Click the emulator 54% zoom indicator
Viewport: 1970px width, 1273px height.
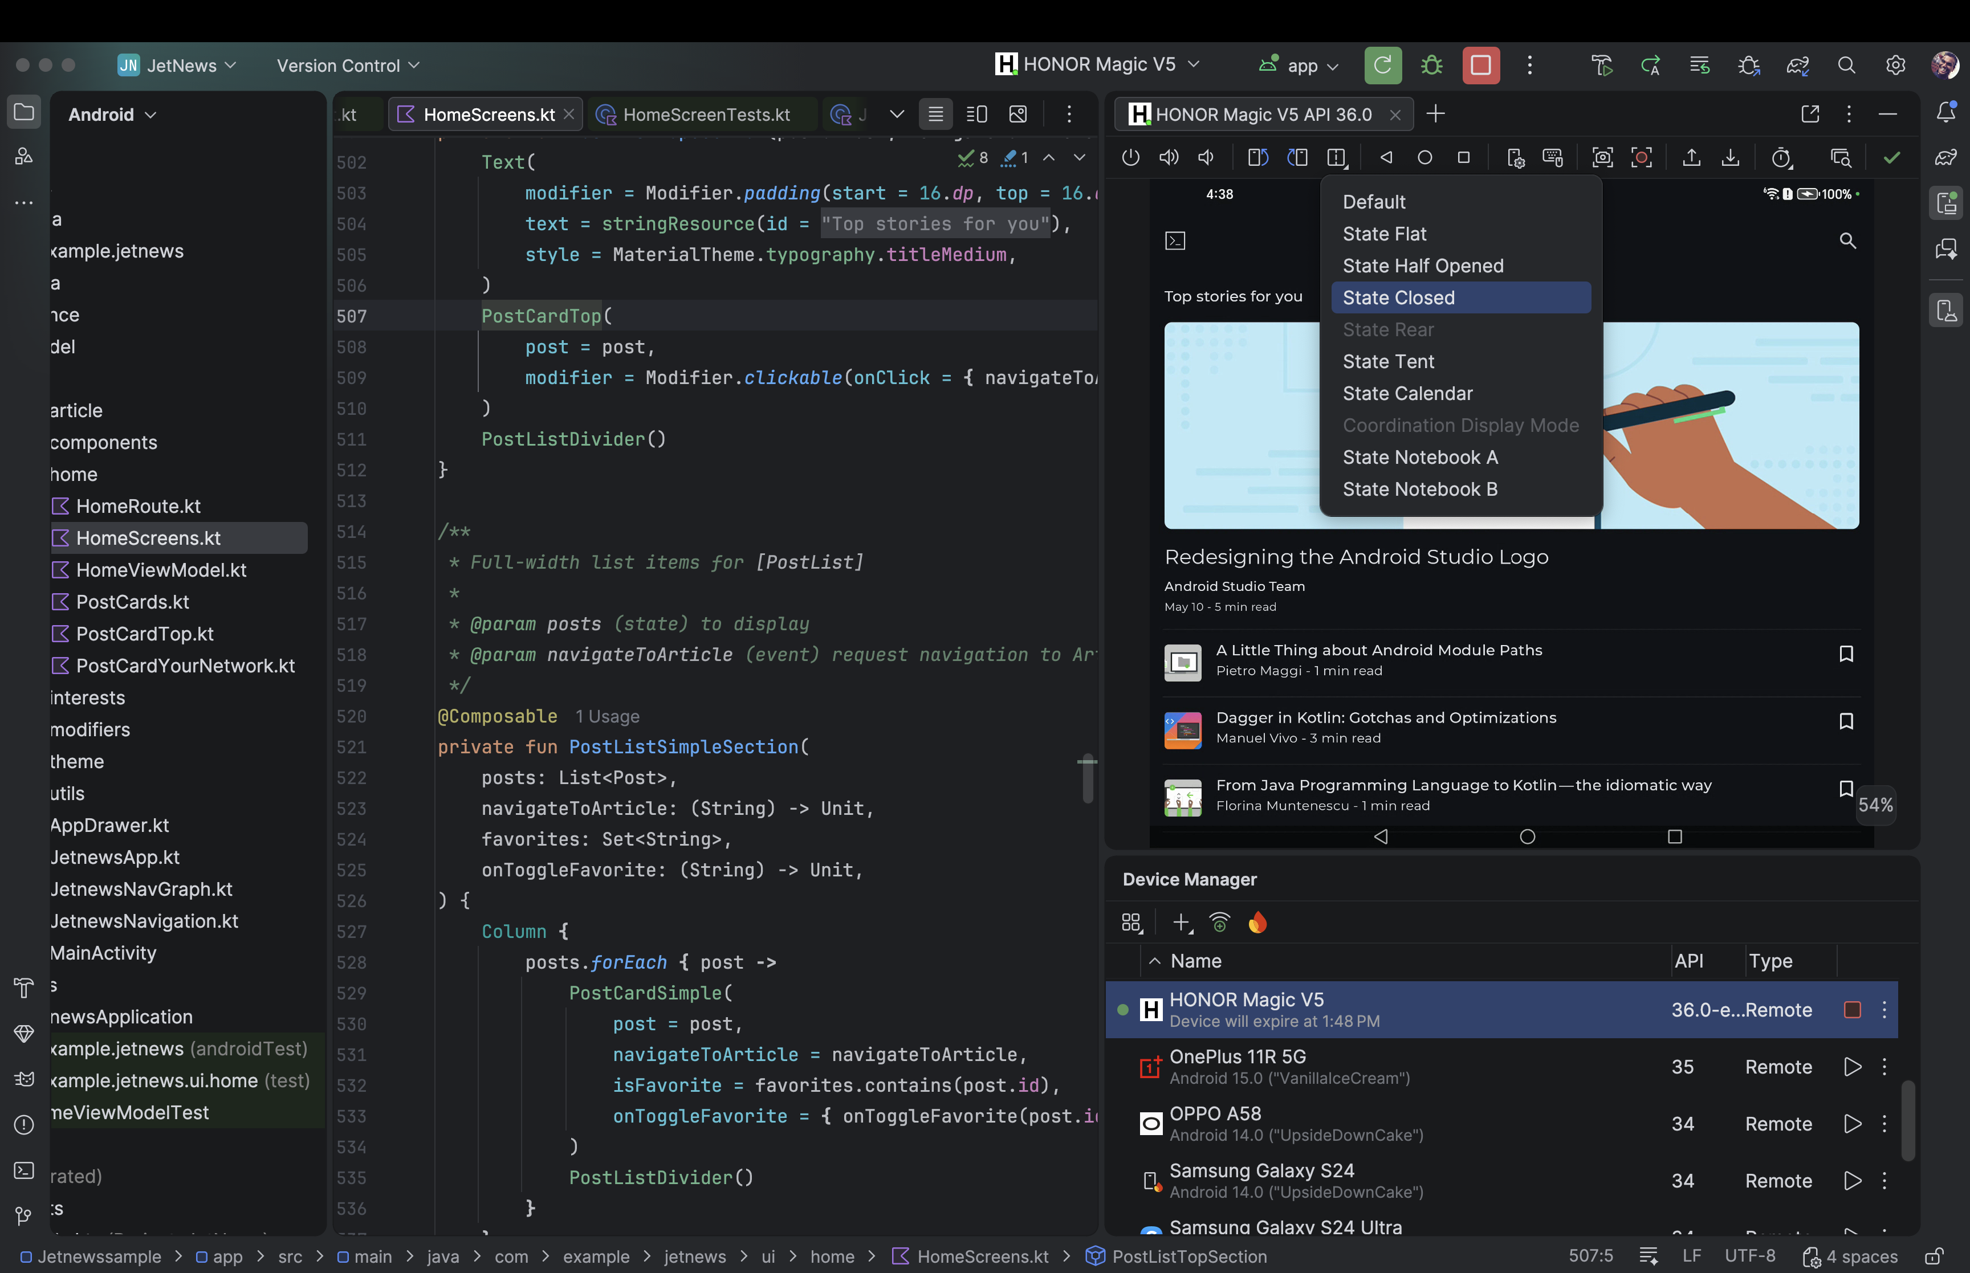click(x=1875, y=804)
